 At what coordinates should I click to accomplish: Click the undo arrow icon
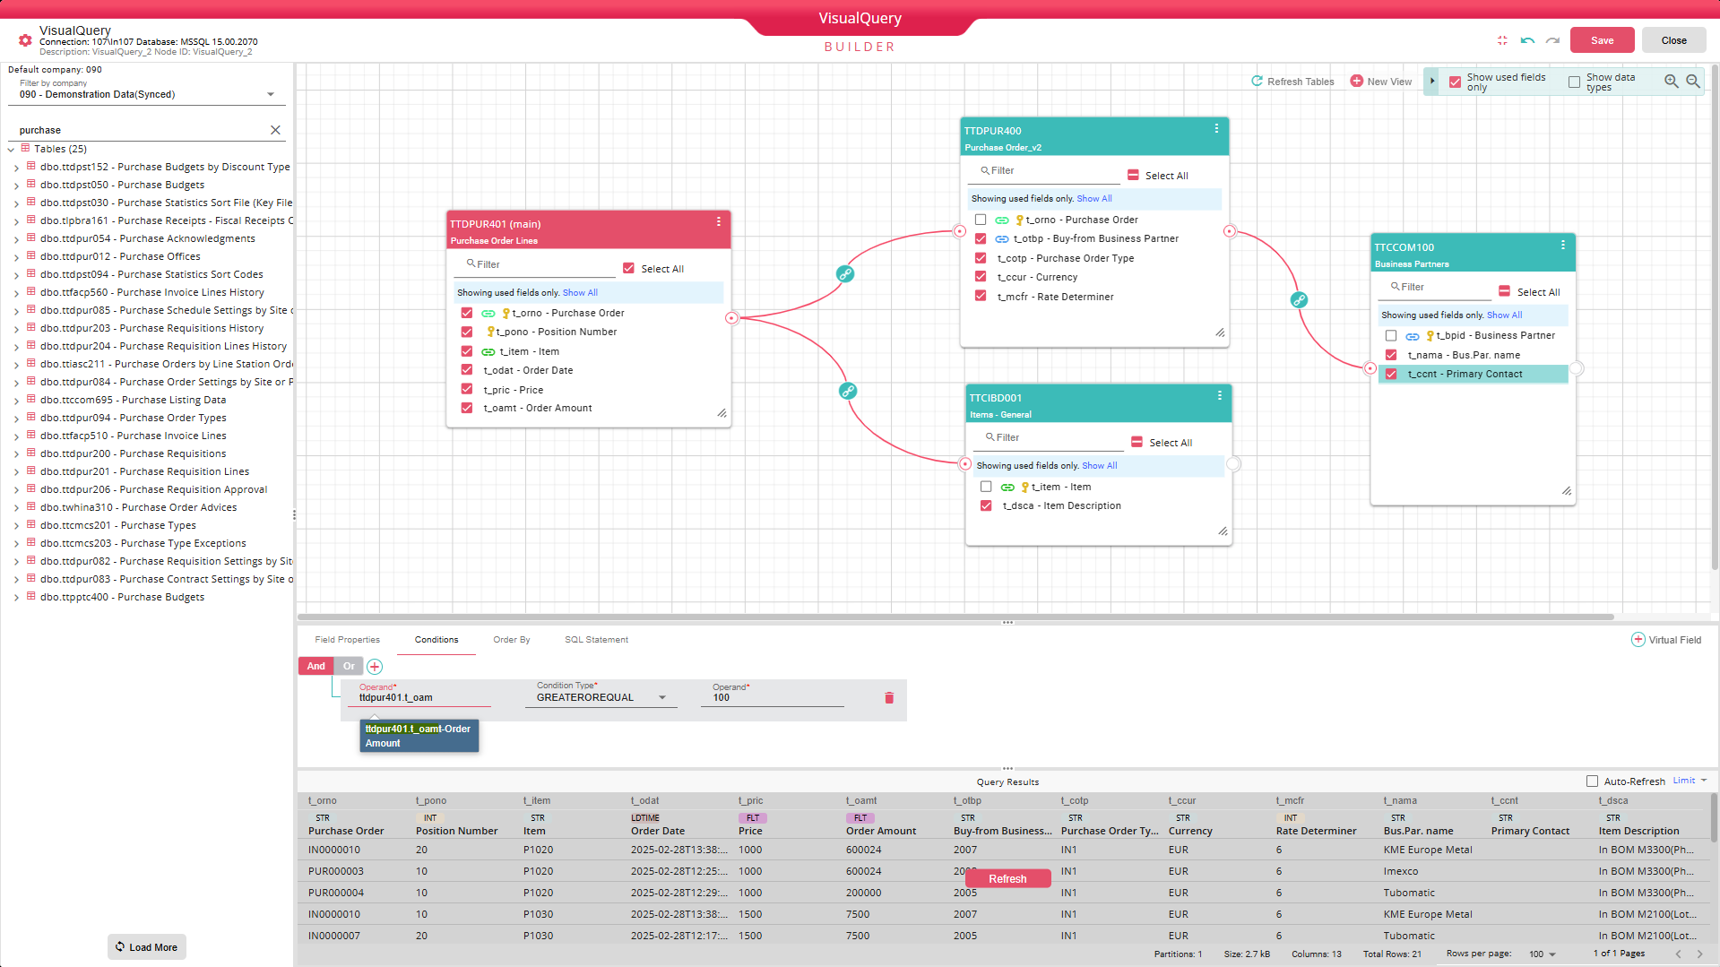(1527, 40)
